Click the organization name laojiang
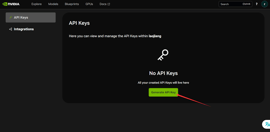 (x=155, y=36)
